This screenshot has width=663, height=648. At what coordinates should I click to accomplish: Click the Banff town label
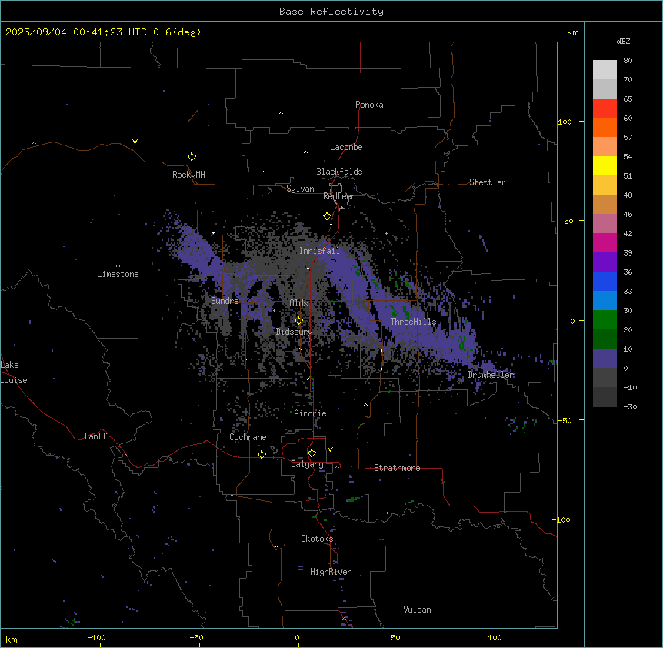coord(95,436)
